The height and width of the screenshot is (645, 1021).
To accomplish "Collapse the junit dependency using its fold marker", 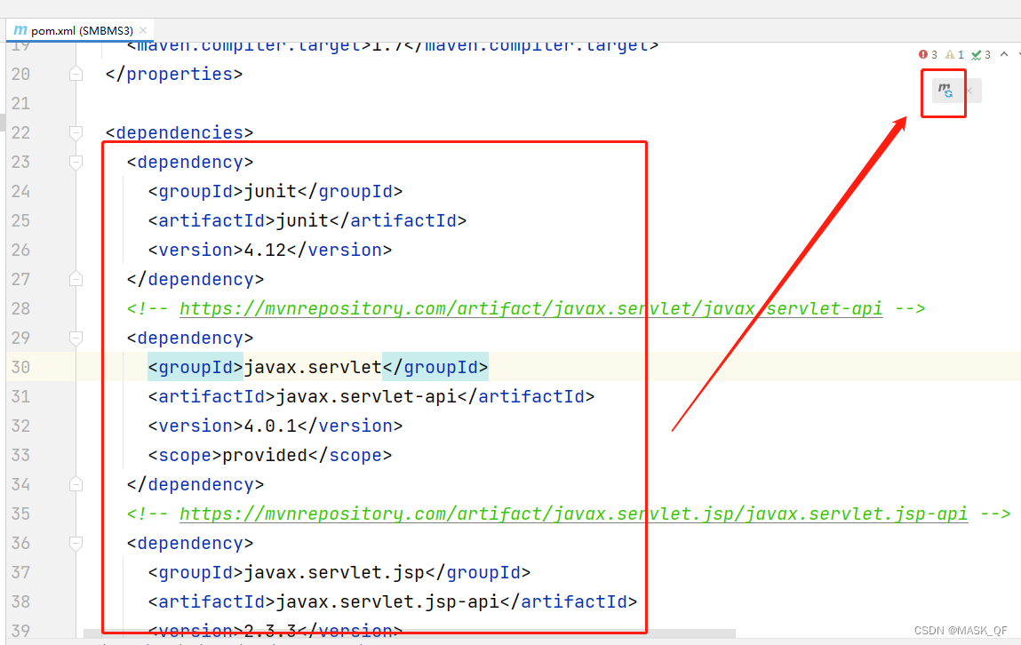I will [x=76, y=162].
